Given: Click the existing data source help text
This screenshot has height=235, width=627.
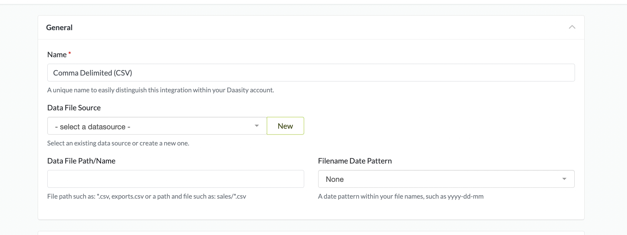Looking at the screenshot, I should click(118, 143).
